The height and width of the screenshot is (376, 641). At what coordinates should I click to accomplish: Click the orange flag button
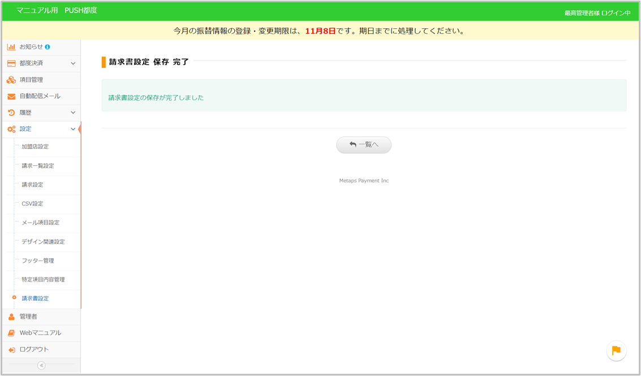click(x=616, y=351)
